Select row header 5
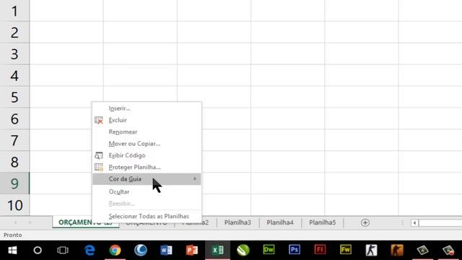Viewport: 462px width, 260px height. click(14, 97)
